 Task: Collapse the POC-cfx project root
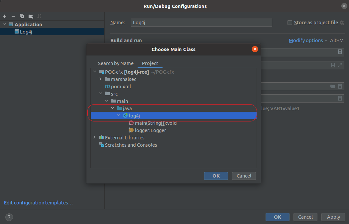coord(95,72)
